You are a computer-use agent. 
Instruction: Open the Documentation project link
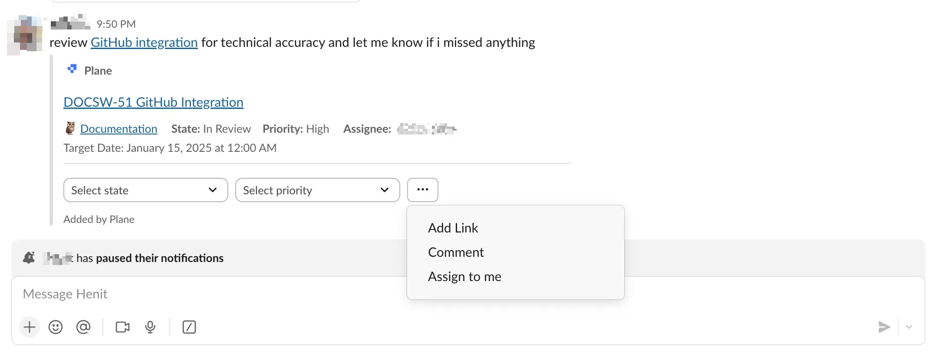(119, 128)
